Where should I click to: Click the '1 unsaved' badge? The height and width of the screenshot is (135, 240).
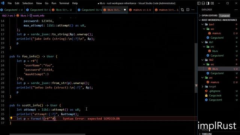(224, 16)
